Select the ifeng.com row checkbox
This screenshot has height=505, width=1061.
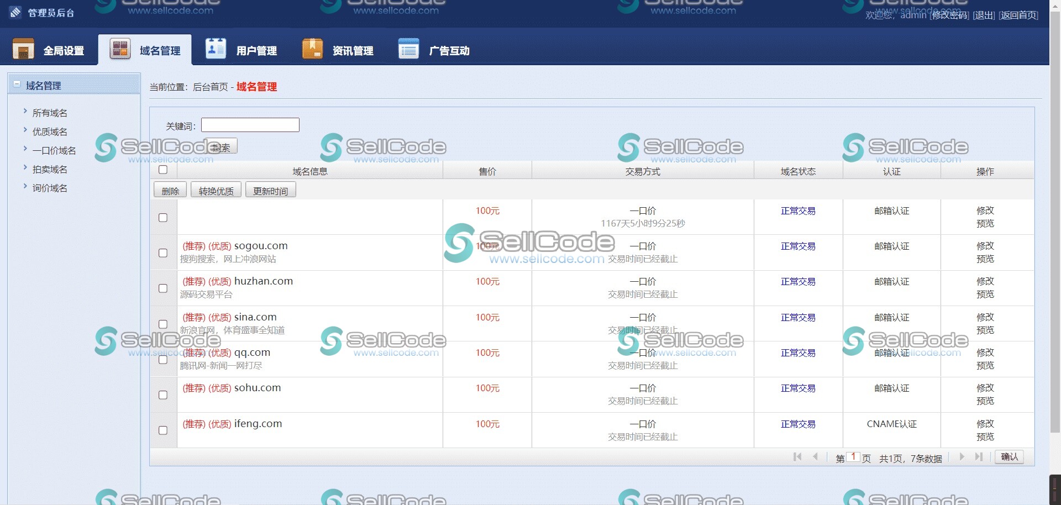coord(163,430)
